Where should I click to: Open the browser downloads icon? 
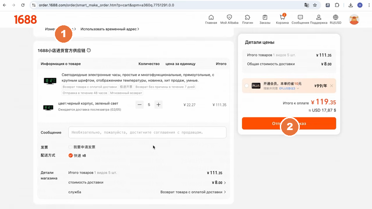tap(350, 5)
